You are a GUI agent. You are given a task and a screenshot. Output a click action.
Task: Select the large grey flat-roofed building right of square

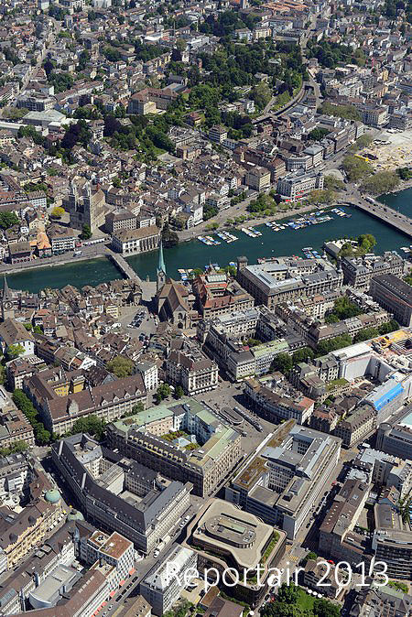(284, 477)
